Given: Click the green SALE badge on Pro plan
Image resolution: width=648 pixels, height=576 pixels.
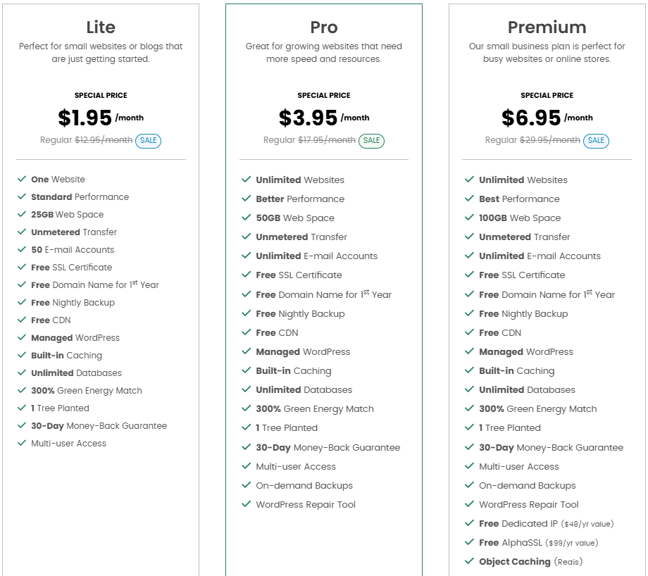Looking at the screenshot, I should tap(371, 141).
